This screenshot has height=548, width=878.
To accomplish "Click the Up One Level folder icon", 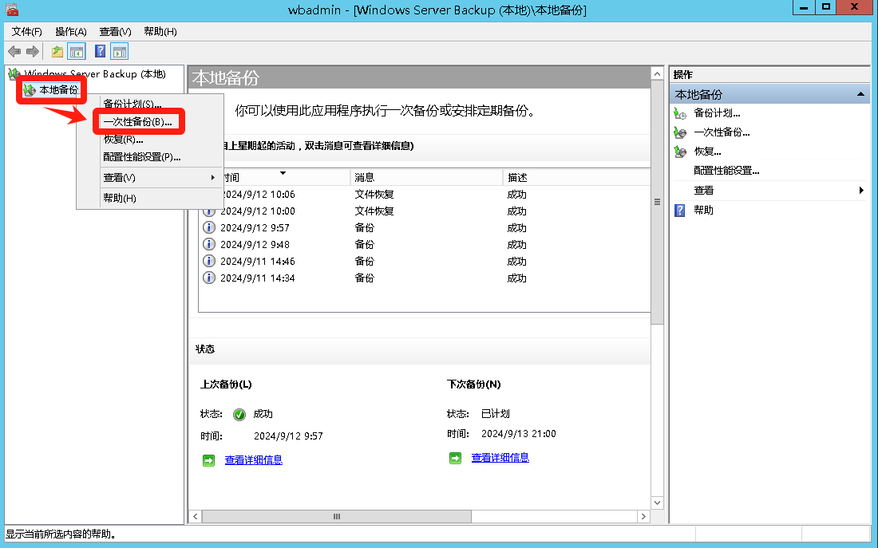I will (x=57, y=52).
